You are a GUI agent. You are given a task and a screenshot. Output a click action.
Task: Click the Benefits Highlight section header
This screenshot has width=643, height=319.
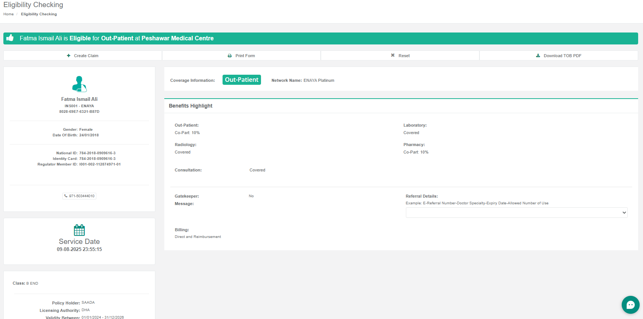(190, 106)
